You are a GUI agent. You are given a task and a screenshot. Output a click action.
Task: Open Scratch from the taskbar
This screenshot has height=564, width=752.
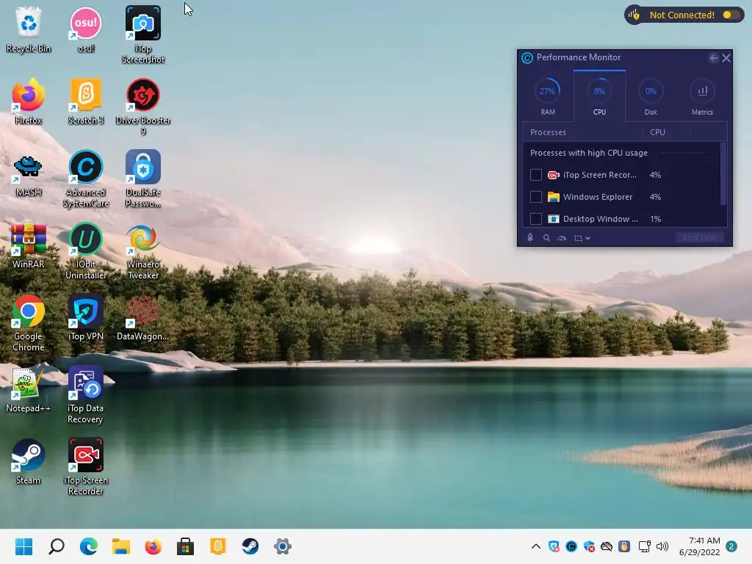(217, 546)
